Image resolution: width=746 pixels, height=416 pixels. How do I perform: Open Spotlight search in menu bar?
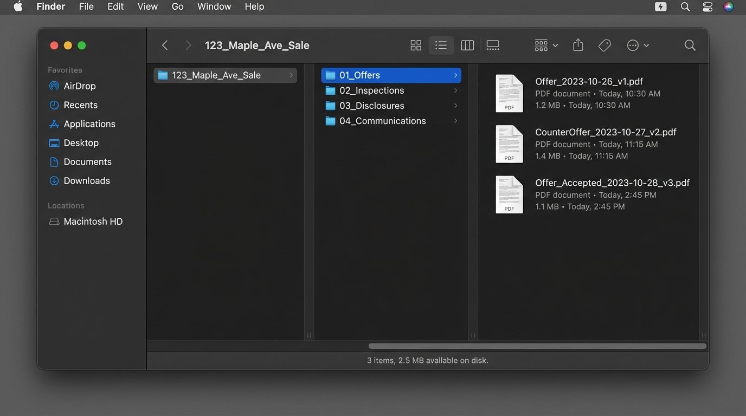pyautogui.click(x=685, y=6)
